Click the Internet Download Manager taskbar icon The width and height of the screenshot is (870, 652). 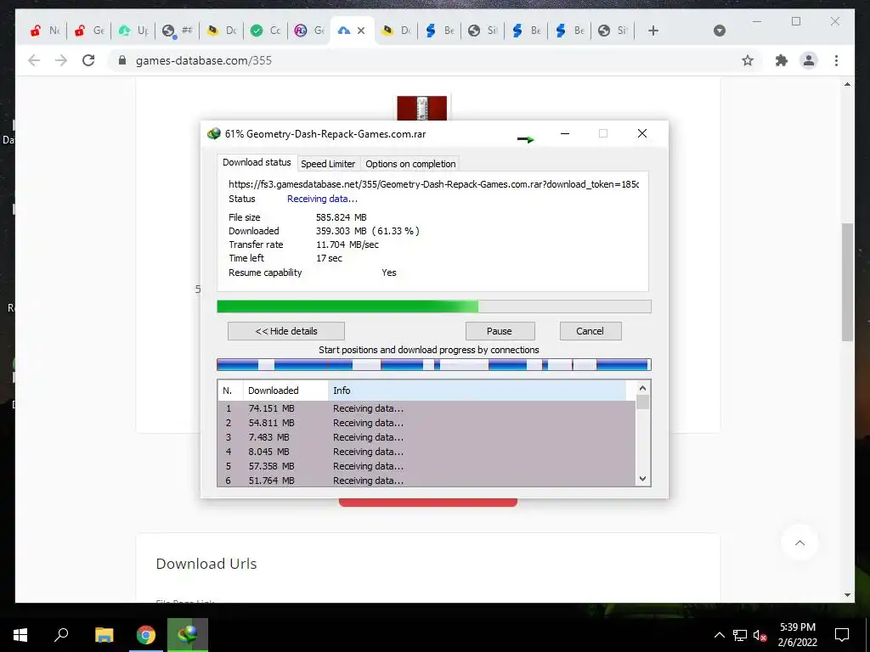(x=188, y=635)
